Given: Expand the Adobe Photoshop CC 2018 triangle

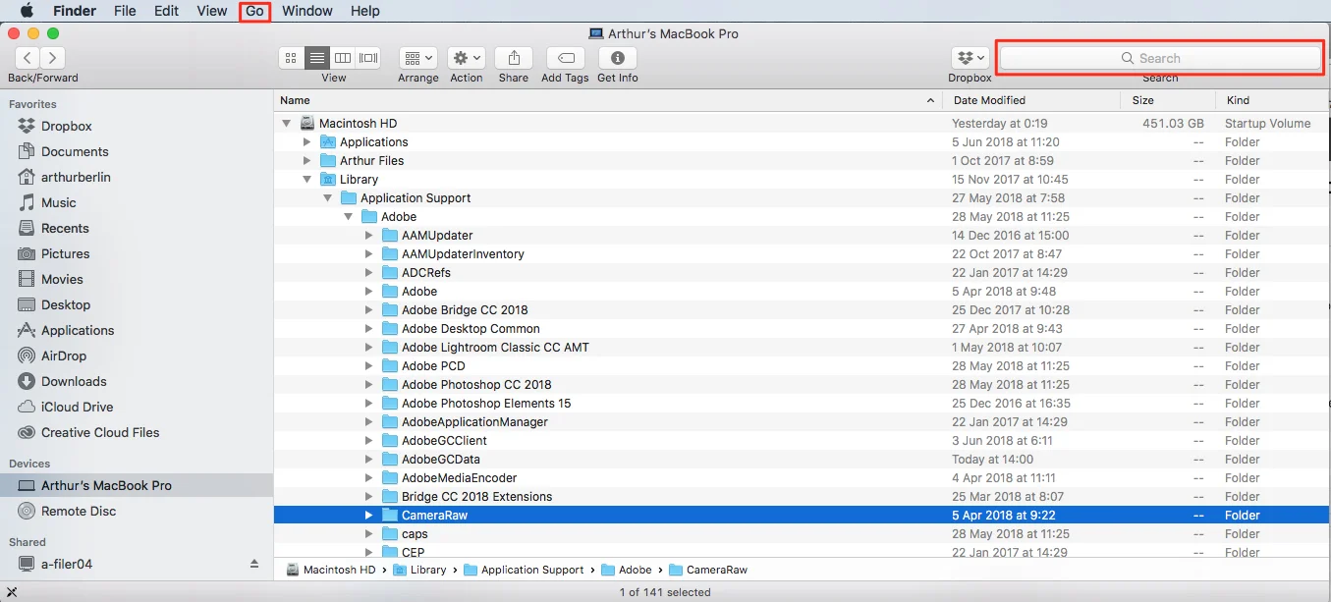Looking at the screenshot, I should click(x=368, y=385).
